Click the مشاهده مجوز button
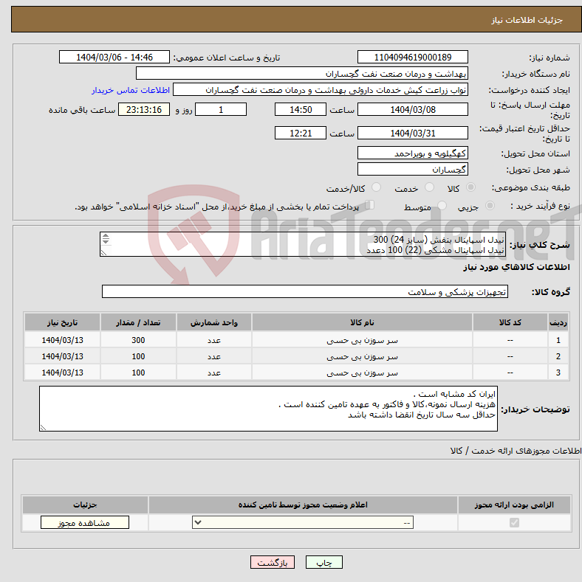 (85, 522)
